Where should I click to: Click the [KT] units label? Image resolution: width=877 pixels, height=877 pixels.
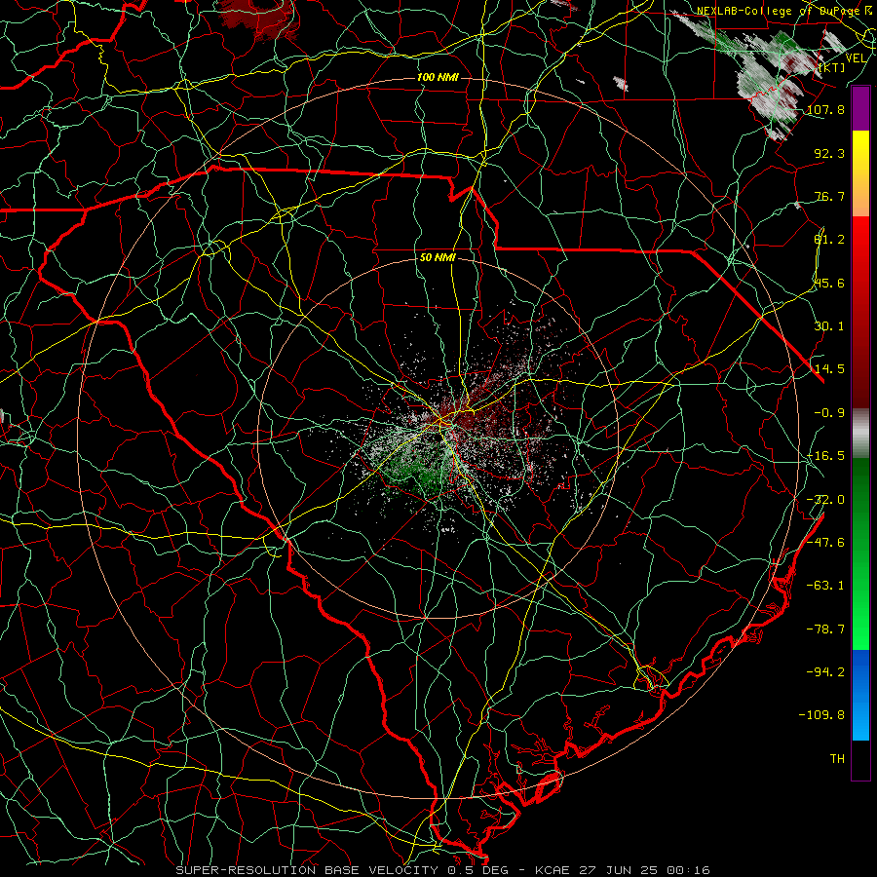pos(832,67)
